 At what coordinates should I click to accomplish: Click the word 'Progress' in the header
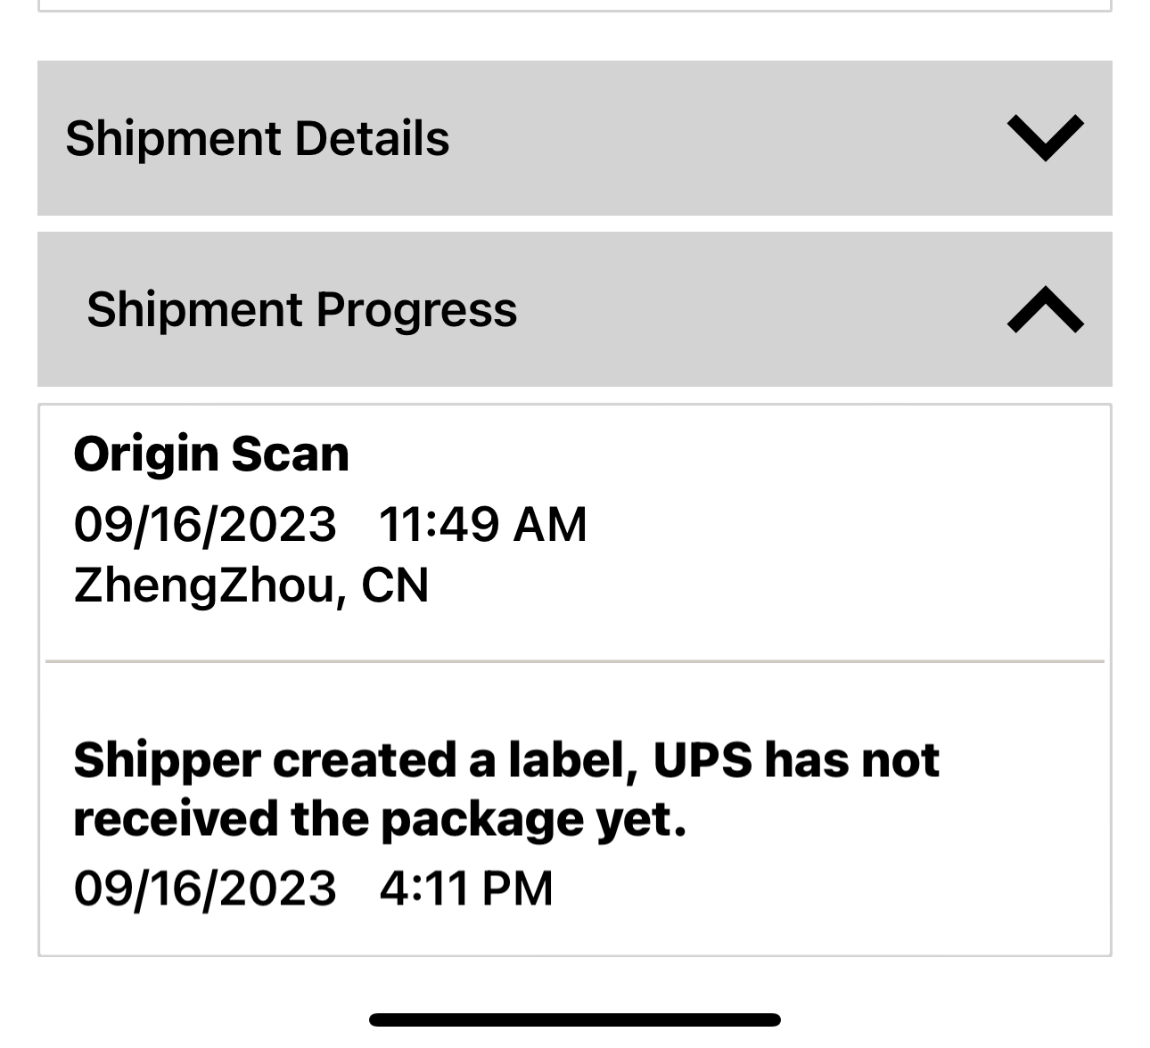click(x=416, y=310)
